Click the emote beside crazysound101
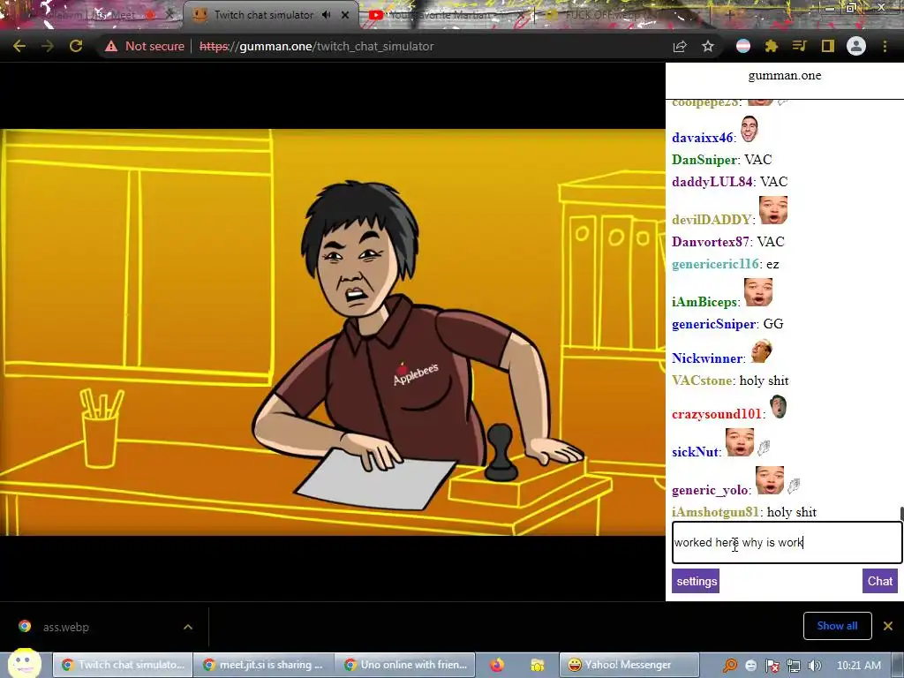Viewport: 904px width, 678px height. [x=779, y=407]
